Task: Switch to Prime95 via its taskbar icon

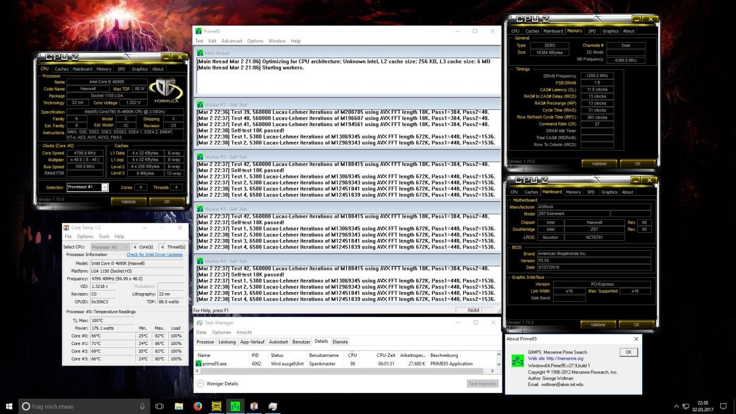Action: [x=235, y=406]
